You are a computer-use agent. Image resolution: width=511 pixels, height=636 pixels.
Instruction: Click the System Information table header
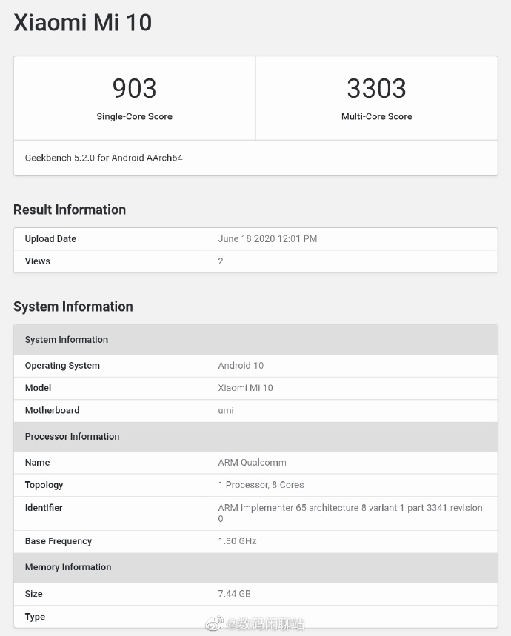[67, 339]
